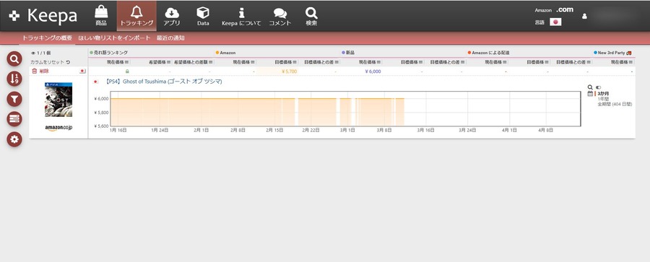The image size is (650, 262).
Task: Switch to トラッキングの概要 tab
Action: point(47,38)
